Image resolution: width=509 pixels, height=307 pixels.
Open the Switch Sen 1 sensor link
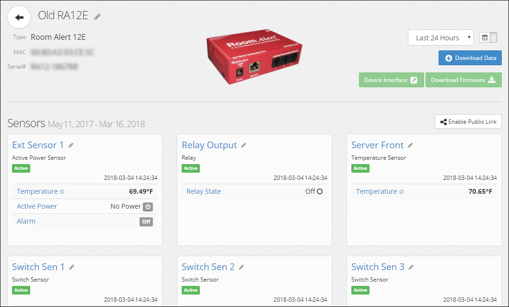pos(38,267)
